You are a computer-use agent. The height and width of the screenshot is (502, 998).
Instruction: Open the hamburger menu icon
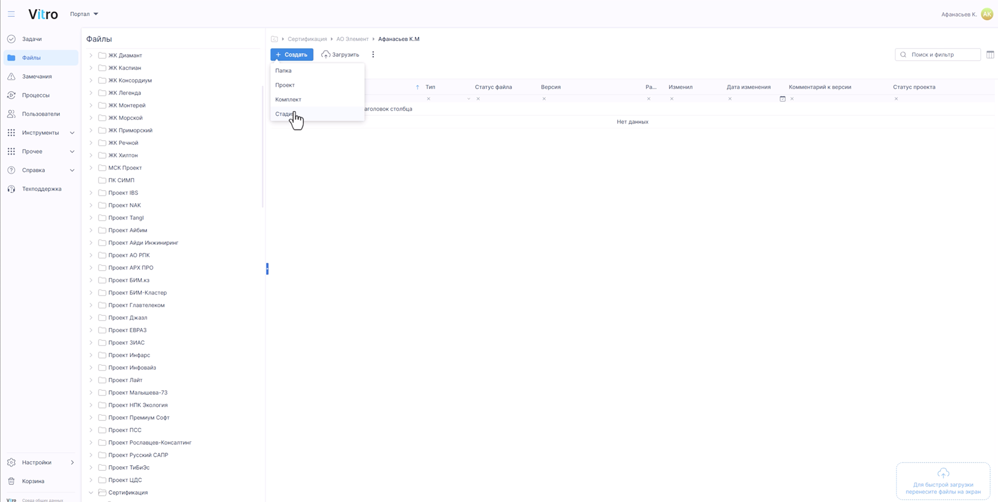11,14
